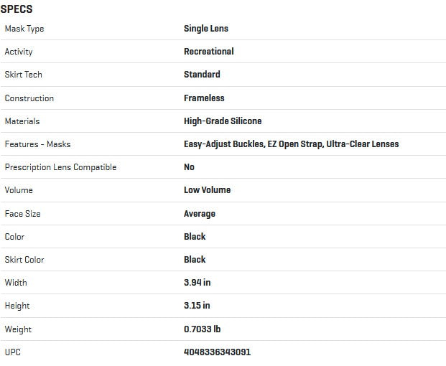Select the 3.94 in width value
This screenshot has width=446, height=366.
tap(198, 283)
